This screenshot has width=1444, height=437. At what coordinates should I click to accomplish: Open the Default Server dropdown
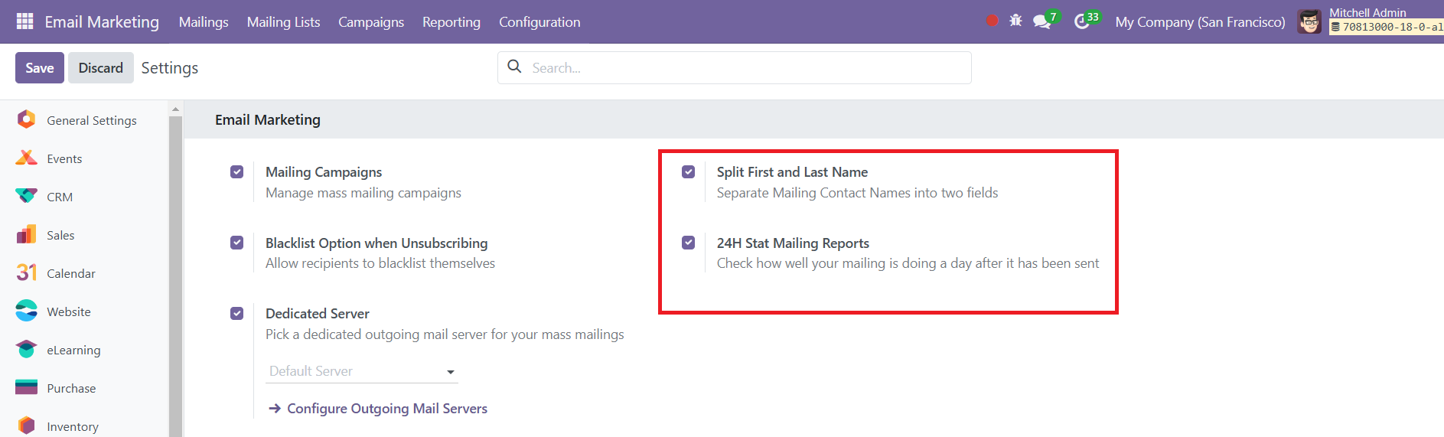(362, 371)
